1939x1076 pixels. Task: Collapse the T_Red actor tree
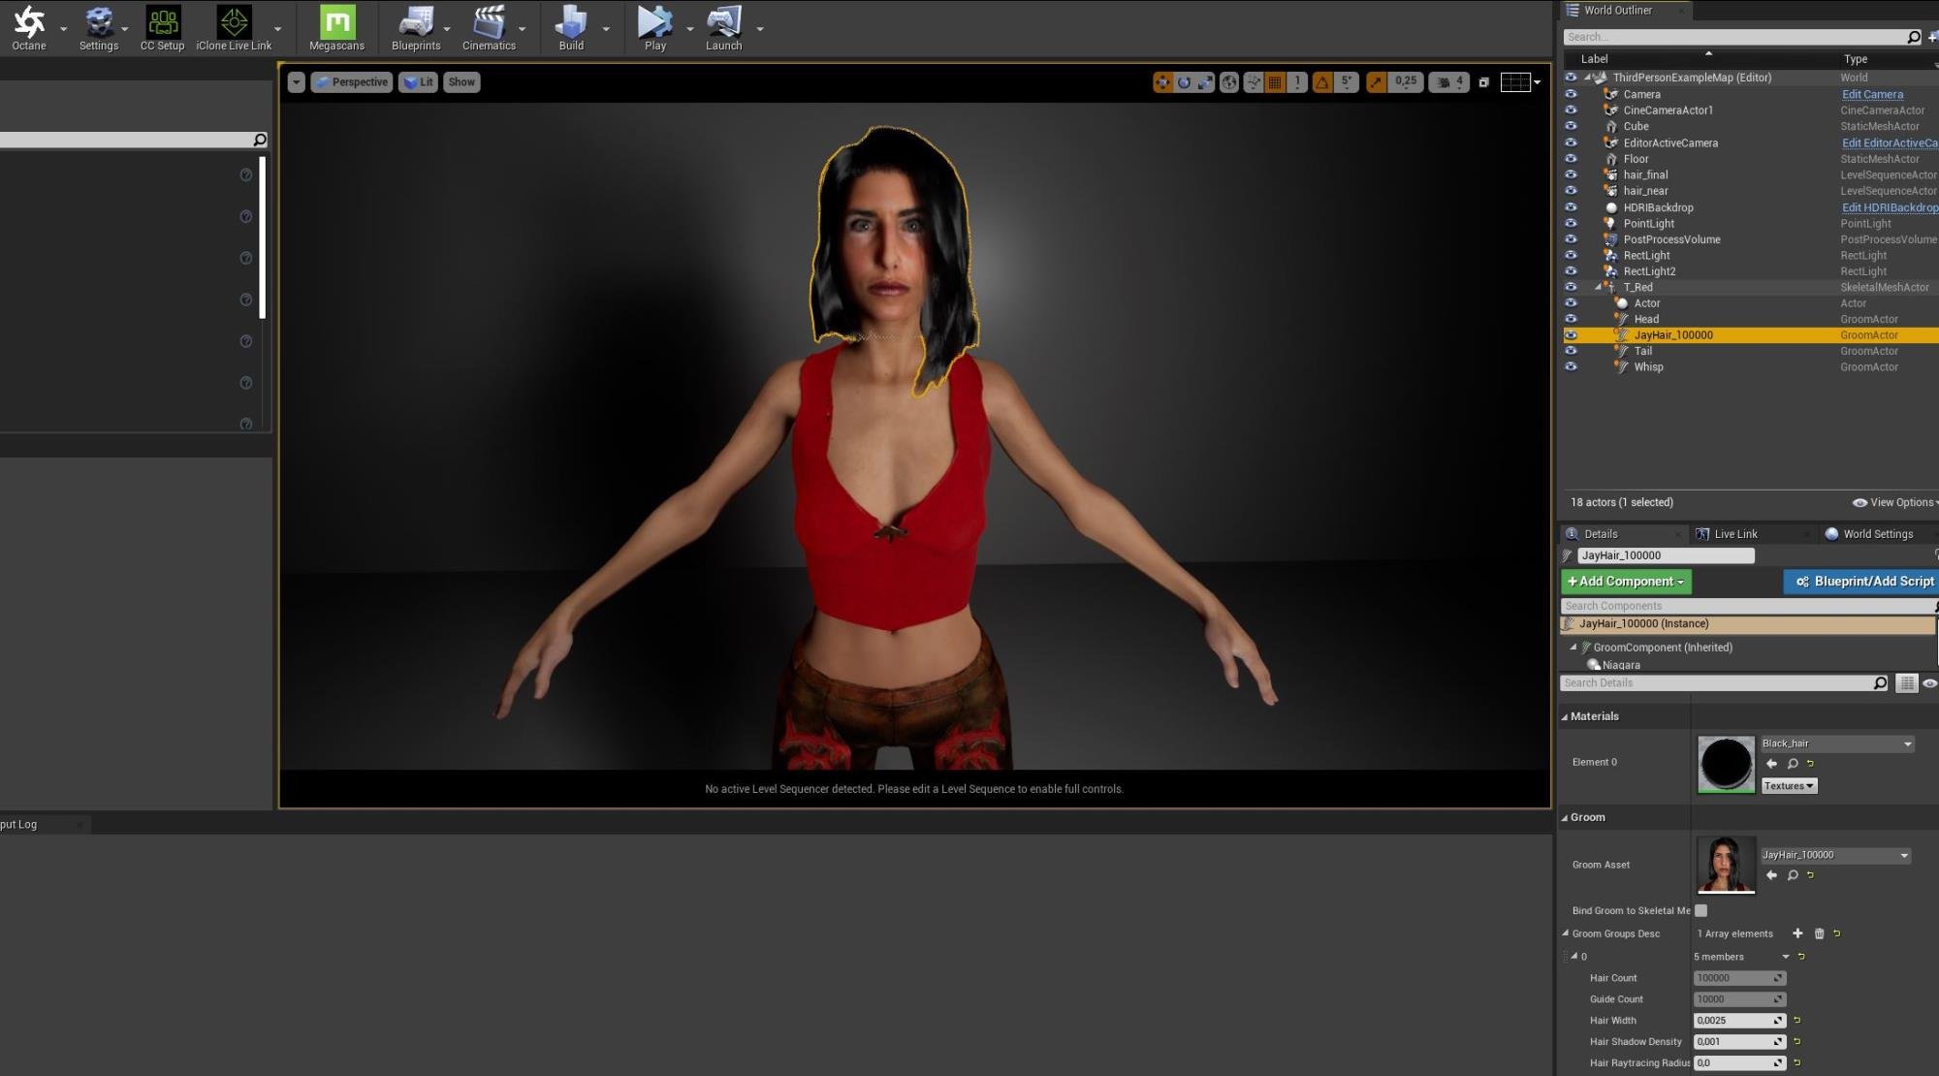(x=1599, y=287)
